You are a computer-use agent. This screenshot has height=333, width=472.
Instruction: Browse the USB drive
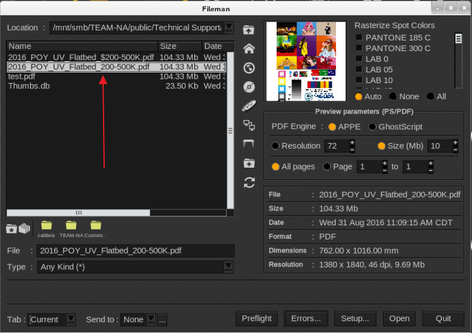pyautogui.click(x=249, y=106)
